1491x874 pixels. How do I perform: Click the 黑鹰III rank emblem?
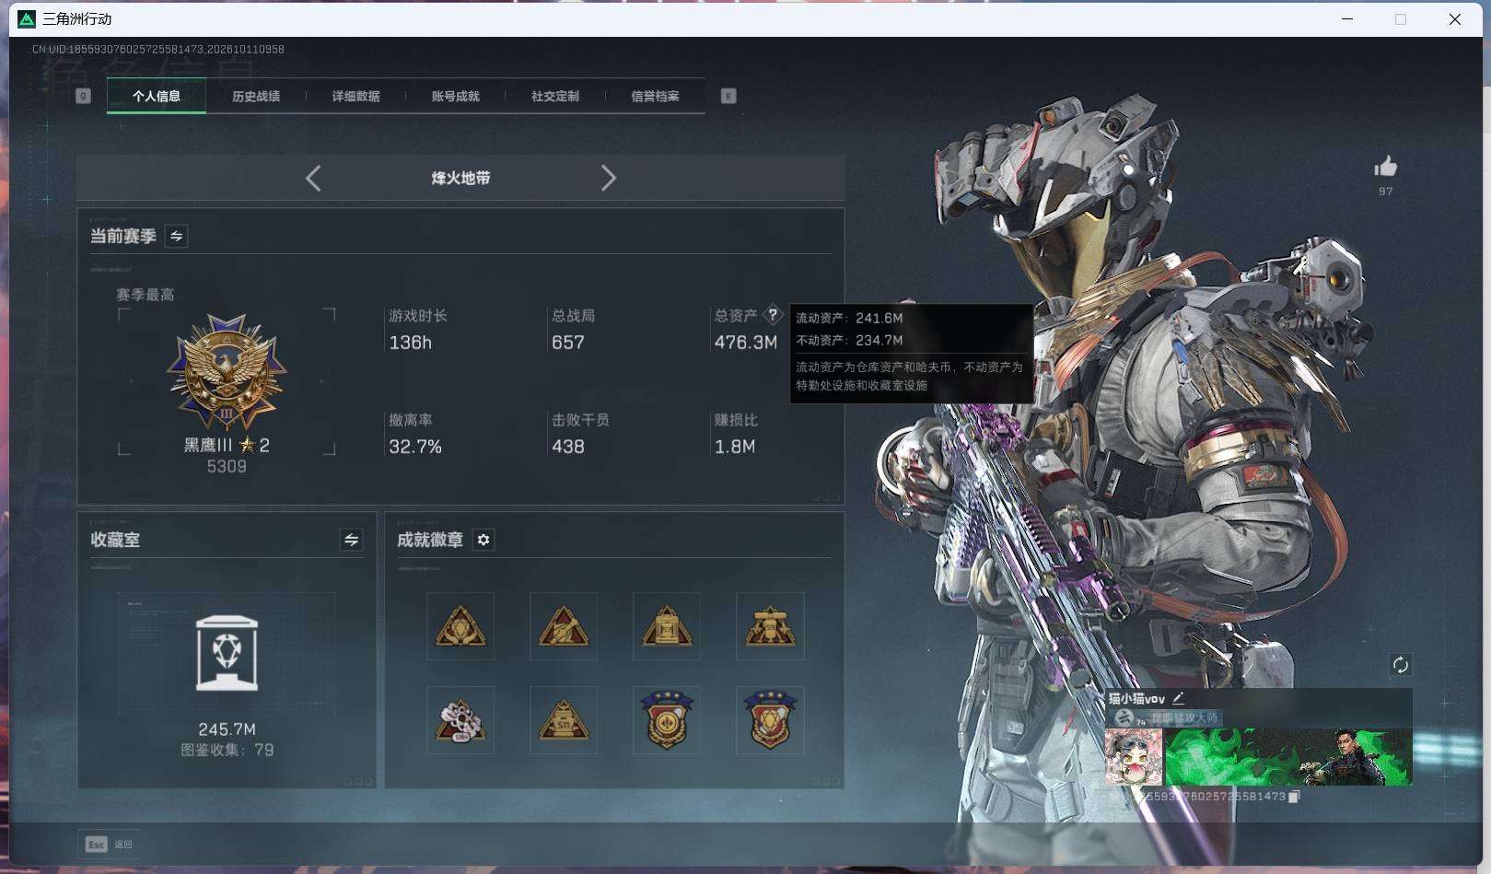(x=227, y=371)
